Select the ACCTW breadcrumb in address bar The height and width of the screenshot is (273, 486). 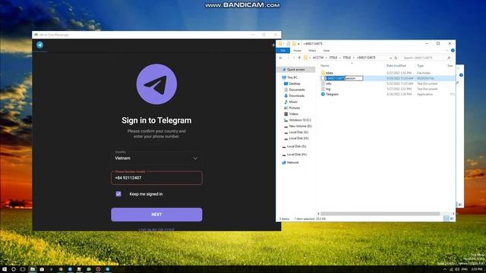(x=317, y=58)
